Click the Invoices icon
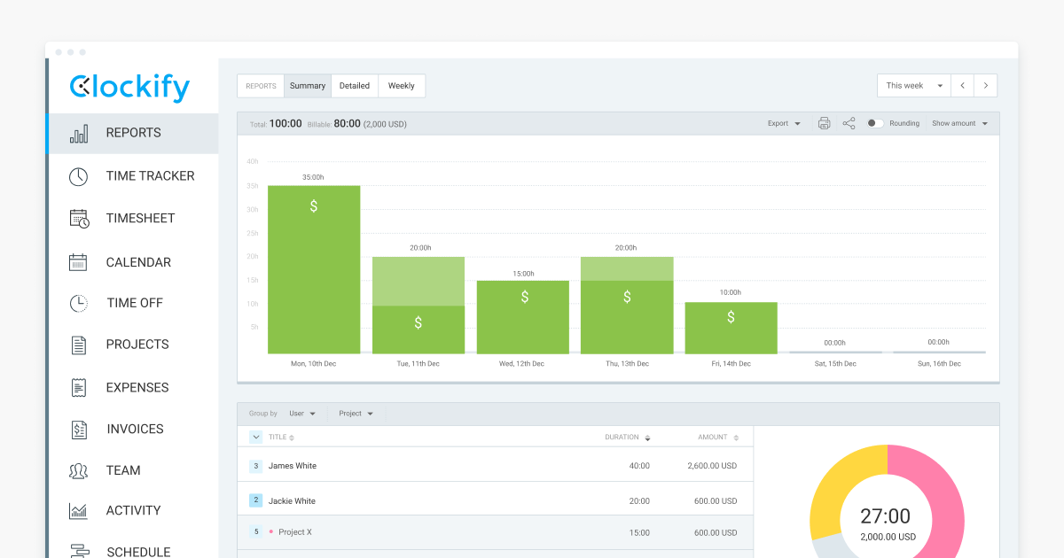The height and width of the screenshot is (558, 1064). pos(78,429)
